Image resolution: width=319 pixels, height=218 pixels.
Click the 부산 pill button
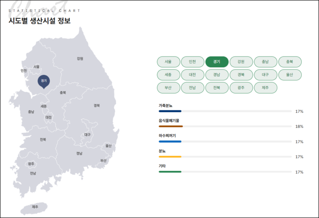click(168, 87)
